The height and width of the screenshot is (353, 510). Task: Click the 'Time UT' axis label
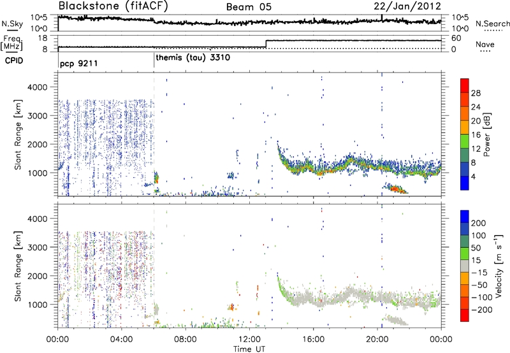pos(249,349)
